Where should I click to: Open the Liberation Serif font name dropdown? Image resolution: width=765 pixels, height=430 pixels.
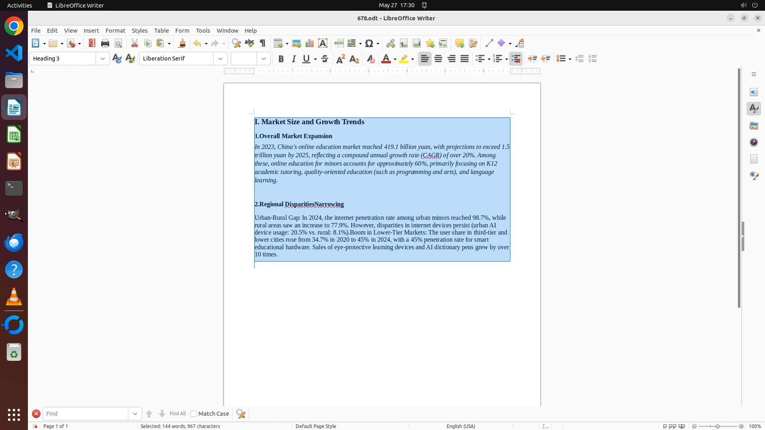point(220,59)
